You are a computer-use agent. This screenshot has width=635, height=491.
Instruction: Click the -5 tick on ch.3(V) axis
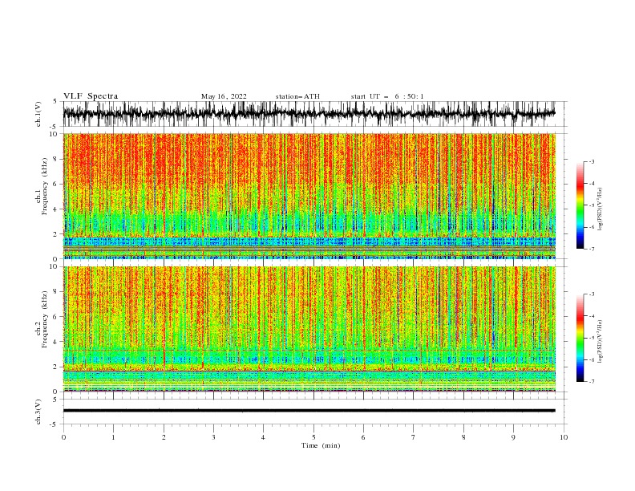[x=55, y=424]
